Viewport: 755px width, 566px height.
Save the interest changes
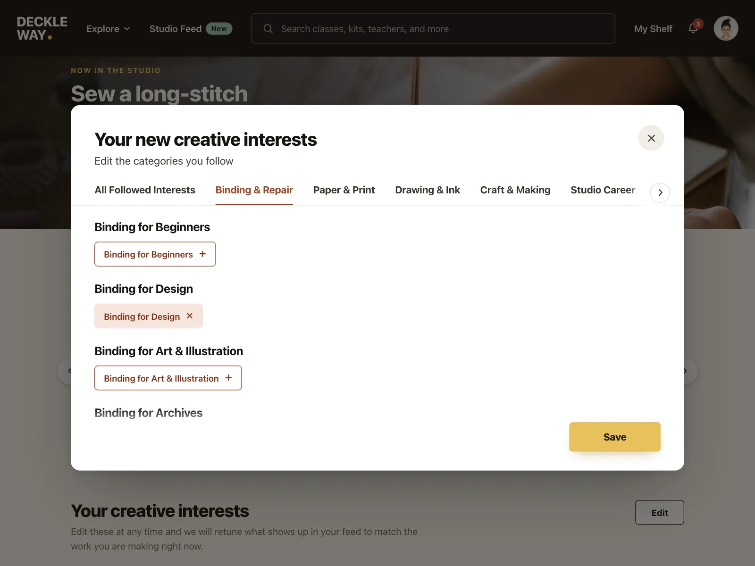pos(615,437)
